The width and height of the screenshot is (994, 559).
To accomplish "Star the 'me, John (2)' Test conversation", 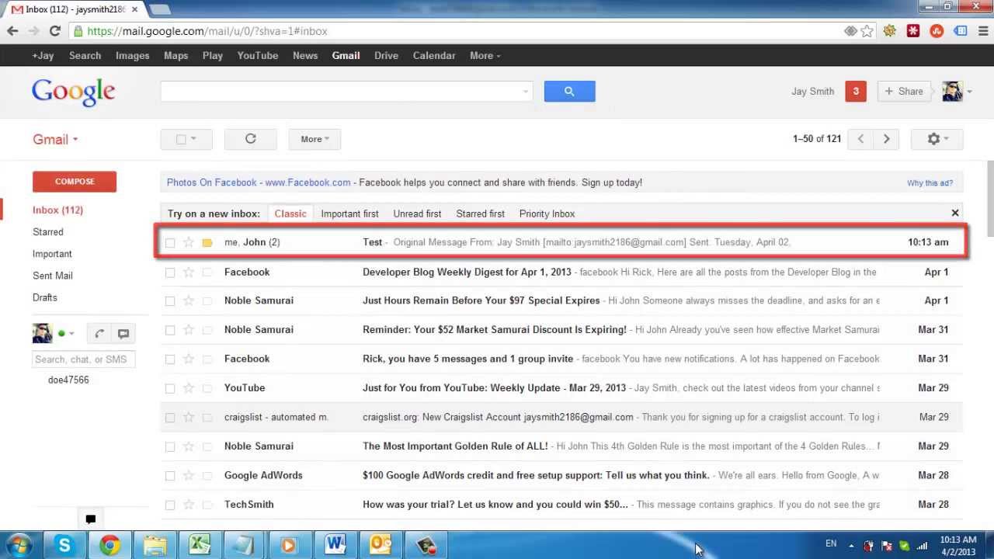I will tap(189, 242).
